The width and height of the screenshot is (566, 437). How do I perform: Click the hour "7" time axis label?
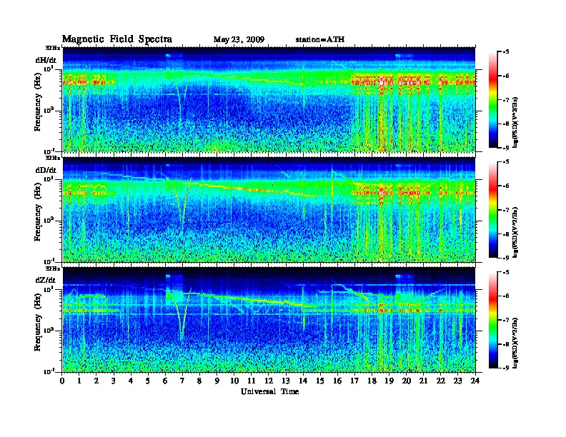[183, 381]
